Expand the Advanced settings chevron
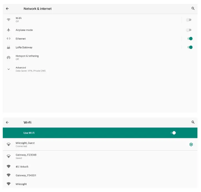 coord(9,69)
